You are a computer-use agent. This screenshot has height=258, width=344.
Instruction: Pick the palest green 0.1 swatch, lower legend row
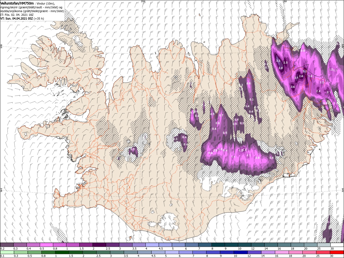pyautogui.click(x=7, y=252)
